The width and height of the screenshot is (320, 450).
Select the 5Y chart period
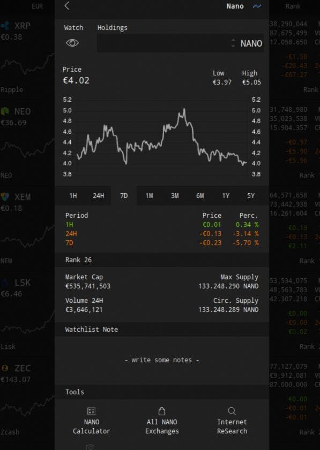tap(251, 196)
